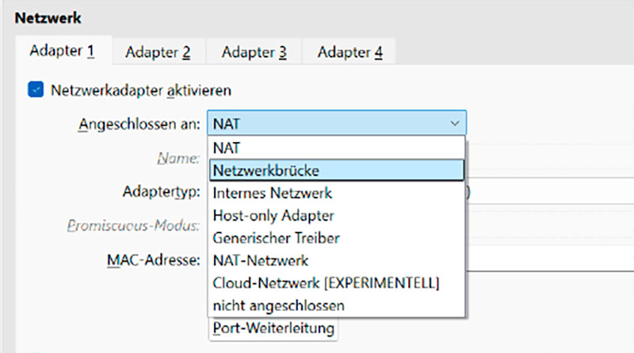Click the MAC-Adresse input field
Screen dimensions: 634x353
click(550, 260)
